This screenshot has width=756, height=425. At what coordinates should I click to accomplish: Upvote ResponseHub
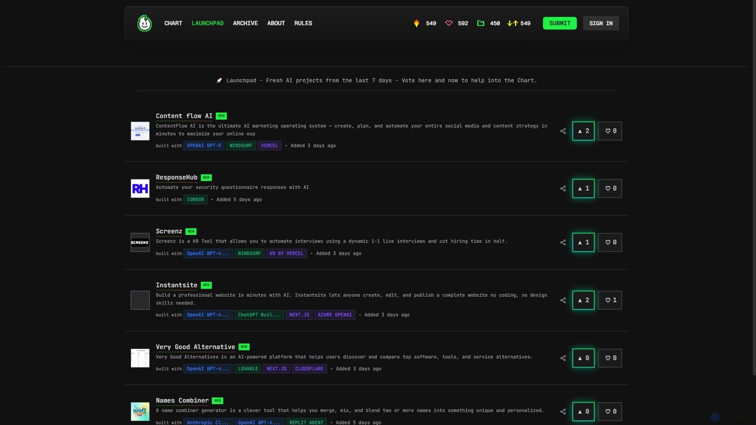[x=584, y=188]
